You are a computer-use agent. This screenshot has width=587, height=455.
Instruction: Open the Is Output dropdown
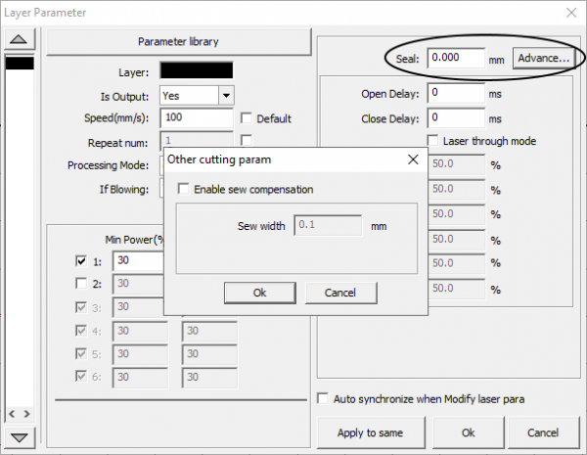226,96
